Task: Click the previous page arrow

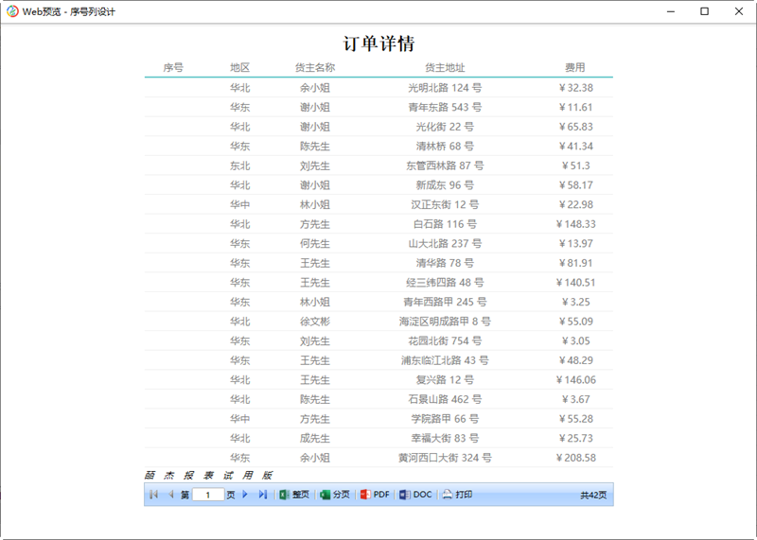Action: tap(170, 495)
